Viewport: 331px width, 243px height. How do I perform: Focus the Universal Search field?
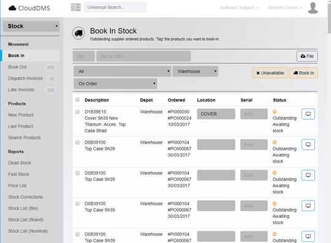click(x=115, y=7)
